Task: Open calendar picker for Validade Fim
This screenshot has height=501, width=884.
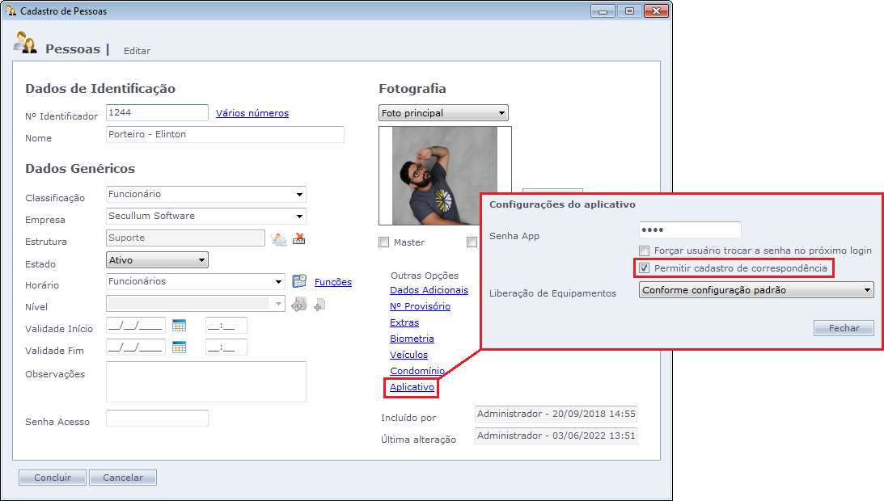Action: pyautogui.click(x=179, y=347)
